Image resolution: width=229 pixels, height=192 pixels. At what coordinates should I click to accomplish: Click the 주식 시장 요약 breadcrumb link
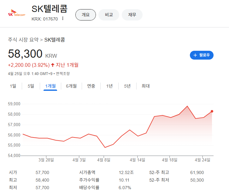23,40
